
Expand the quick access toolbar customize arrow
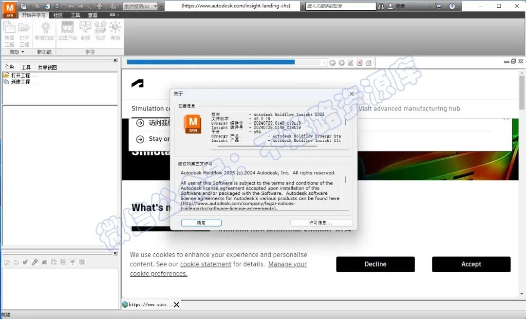pos(161,6)
